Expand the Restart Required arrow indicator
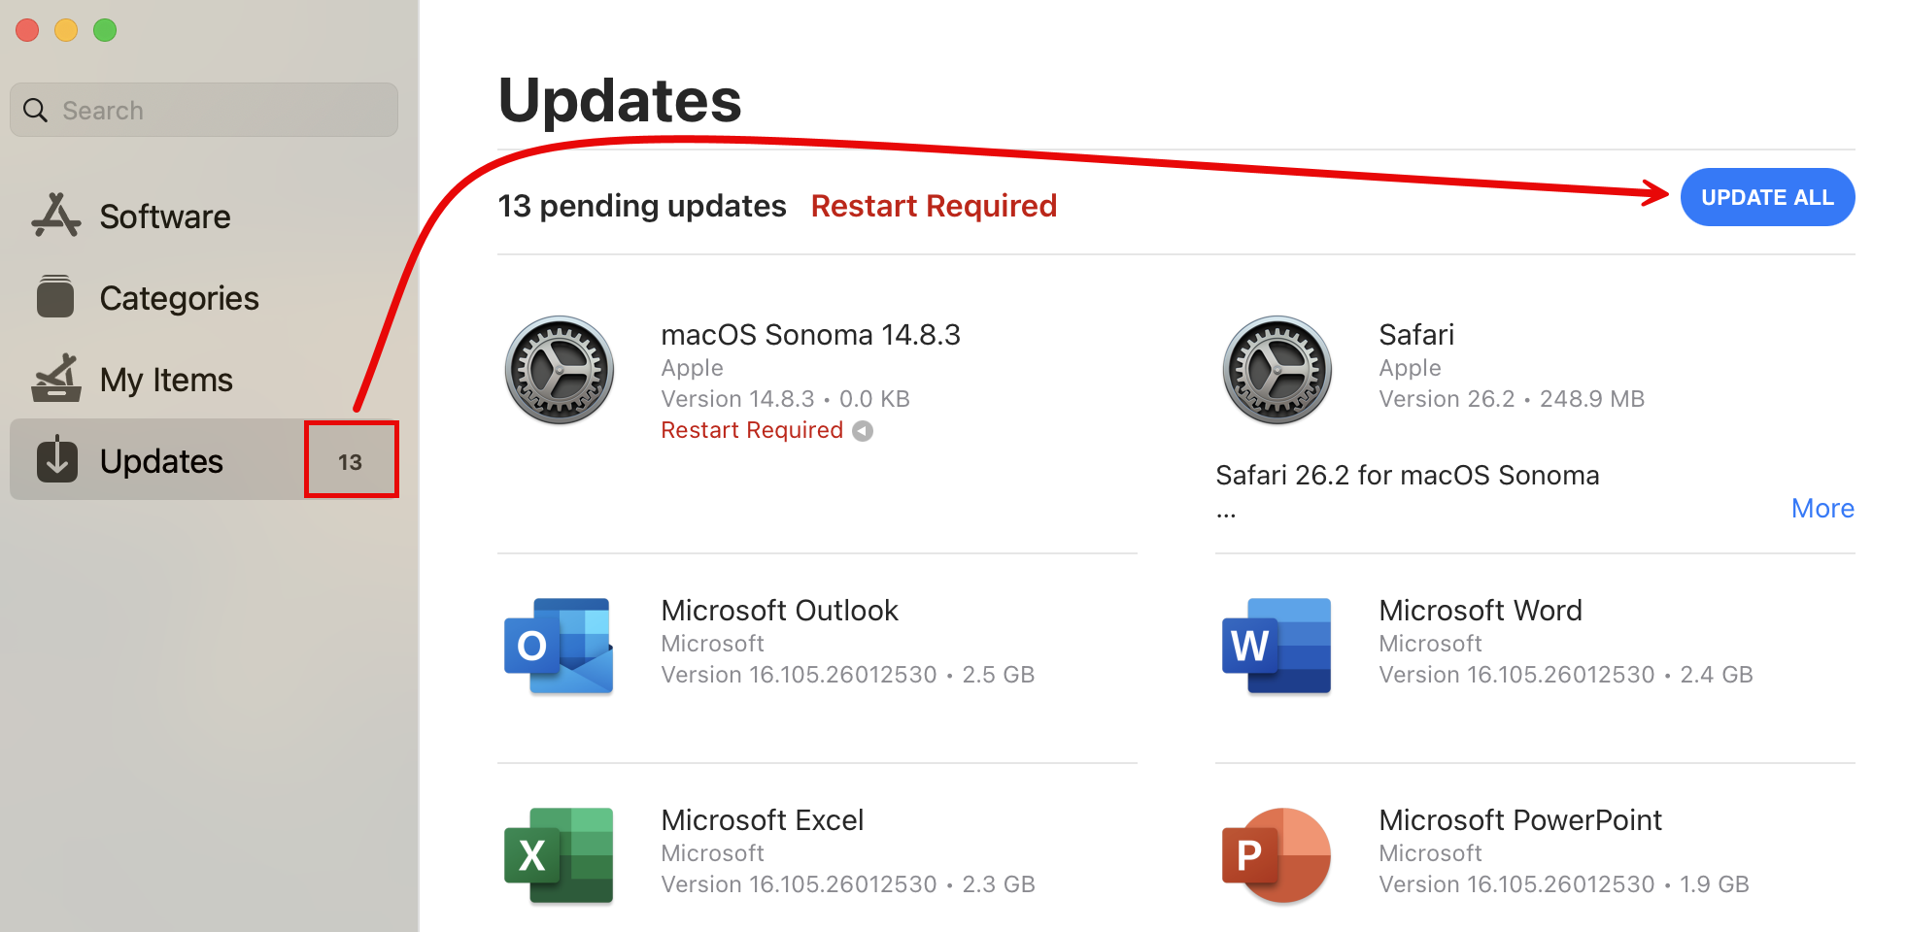The height and width of the screenshot is (932, 1907). (x=863, y=431)
